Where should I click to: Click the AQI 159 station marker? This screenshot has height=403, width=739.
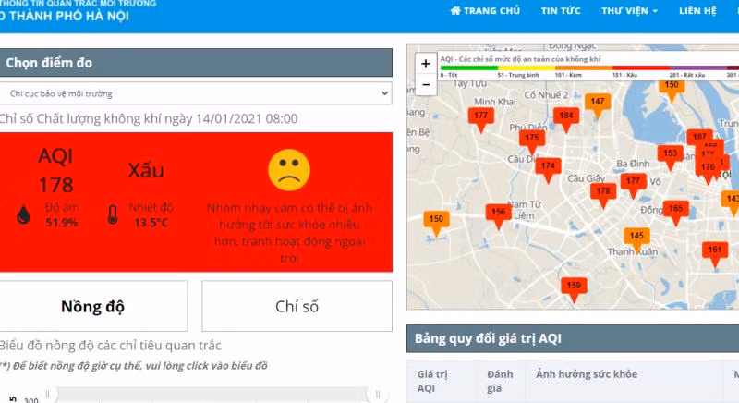574,287
